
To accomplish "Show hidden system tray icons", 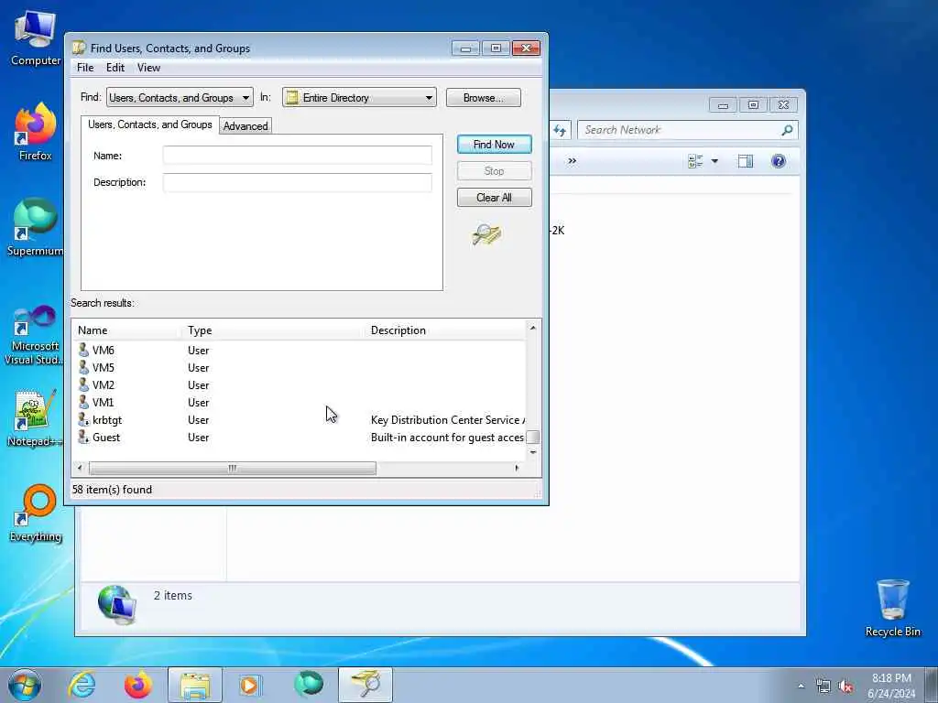I will pos(801,686).
